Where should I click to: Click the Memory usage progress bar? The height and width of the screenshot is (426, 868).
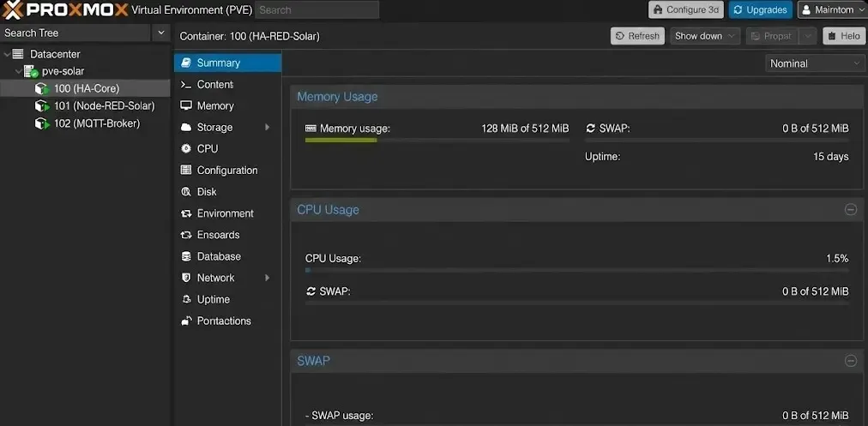pos(437,141)
